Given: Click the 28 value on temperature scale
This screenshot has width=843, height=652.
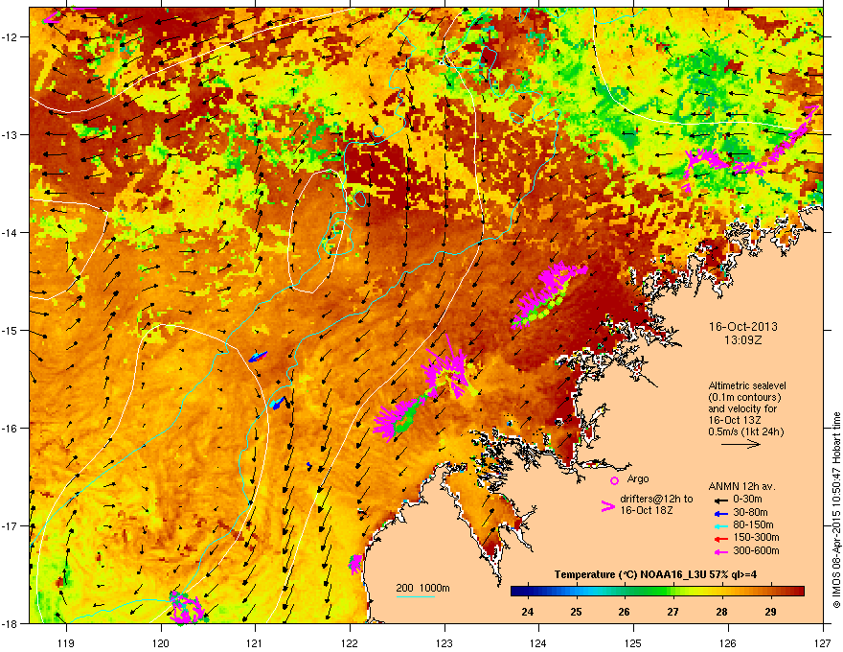Looking at the screenshot, I should pyautogui.click(x=721, y=612).
